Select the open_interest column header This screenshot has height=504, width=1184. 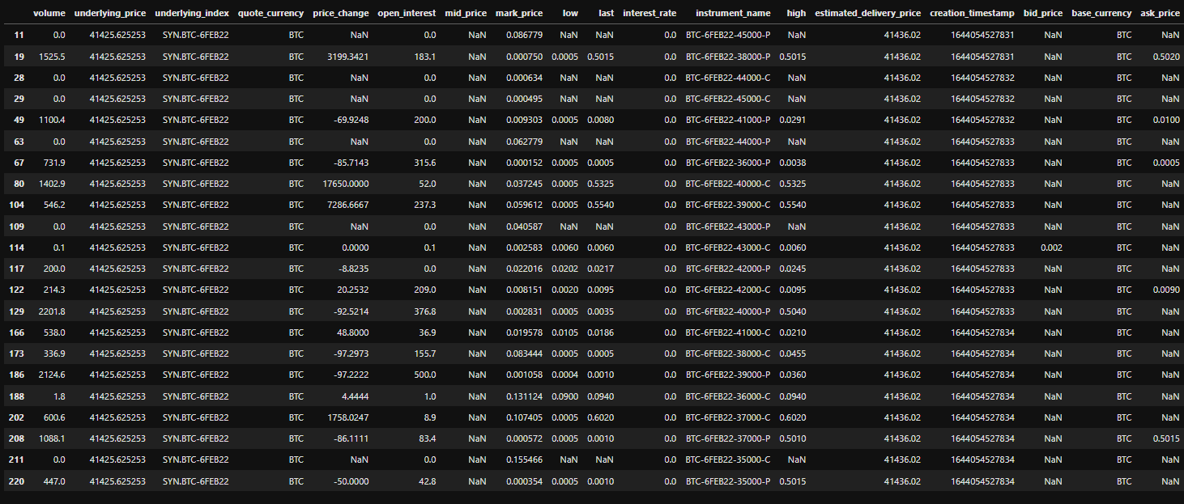click(407, 13)
